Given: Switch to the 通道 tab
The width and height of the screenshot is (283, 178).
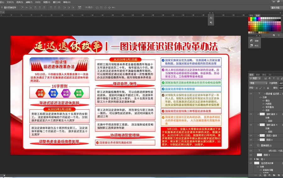Looking at the screenshot, I should pos(258,75).
